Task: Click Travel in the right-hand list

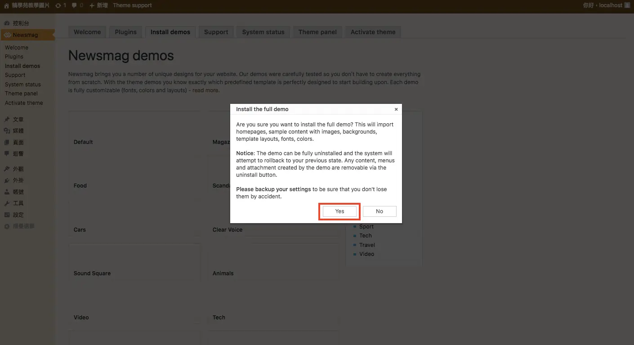Action: 367,245
